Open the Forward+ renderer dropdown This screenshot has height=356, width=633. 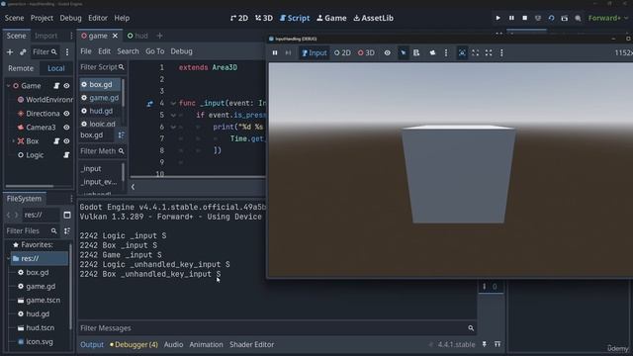tap(608, 18)
